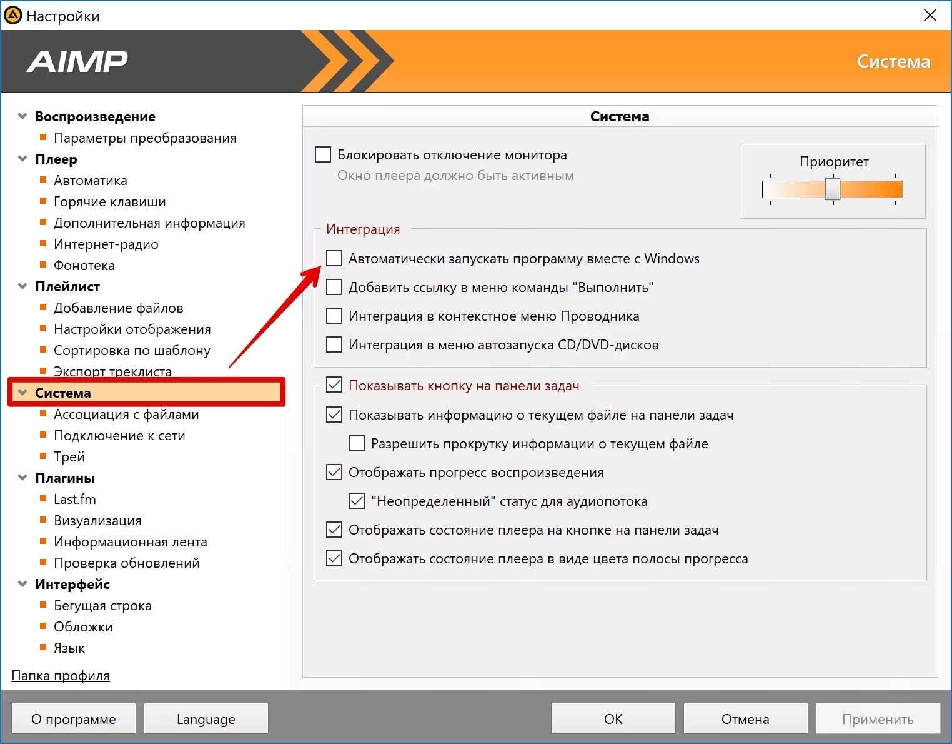Open Язык settings page
Image resolution: width=952 pixels, height=744 pixels.
pos(69,648)
